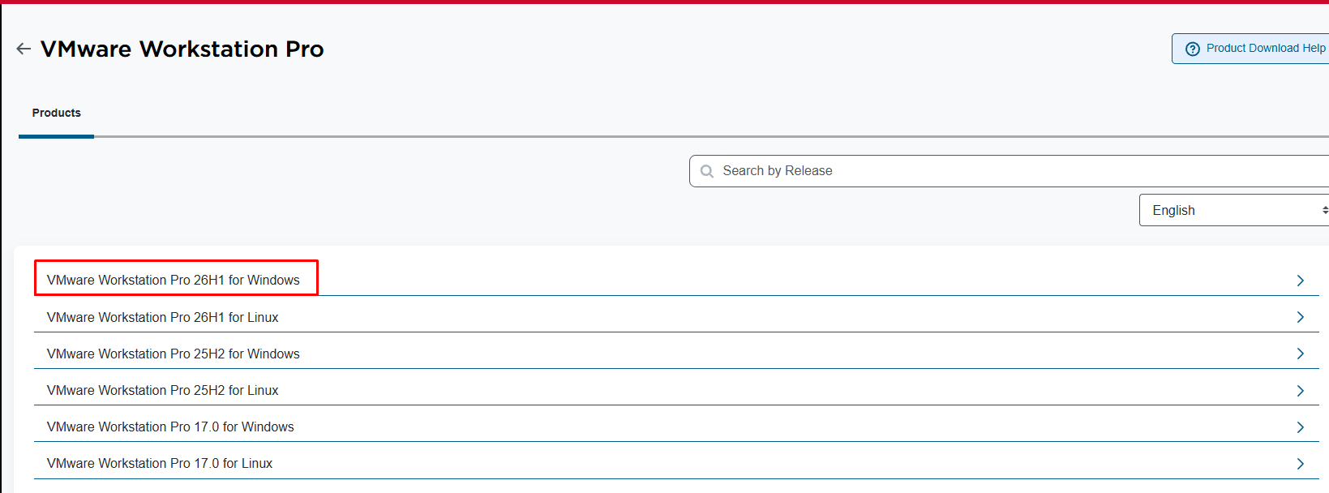This screenshot has height=493, width=1329.
Task: Select VMware Workstation Pro 17.0 for Windows text
Action: point(170,427)
